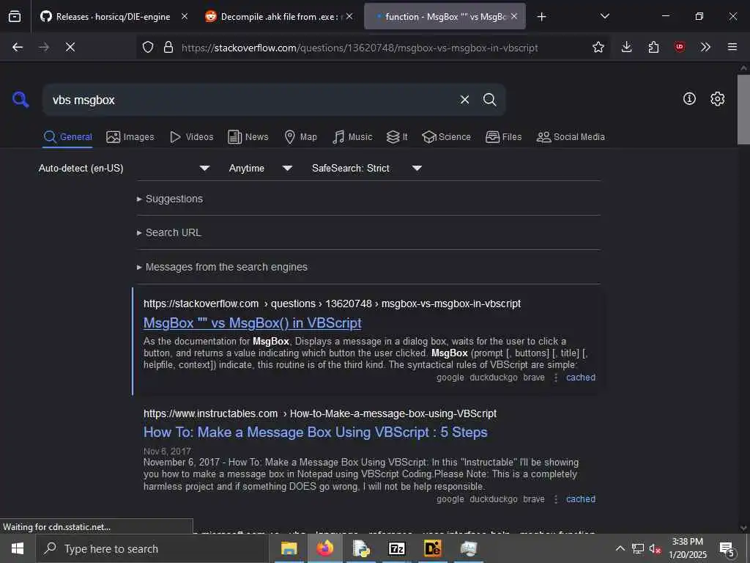This screenshot has height=563, width=750.
Task: Select the Social Media search category
Action: 571,137
